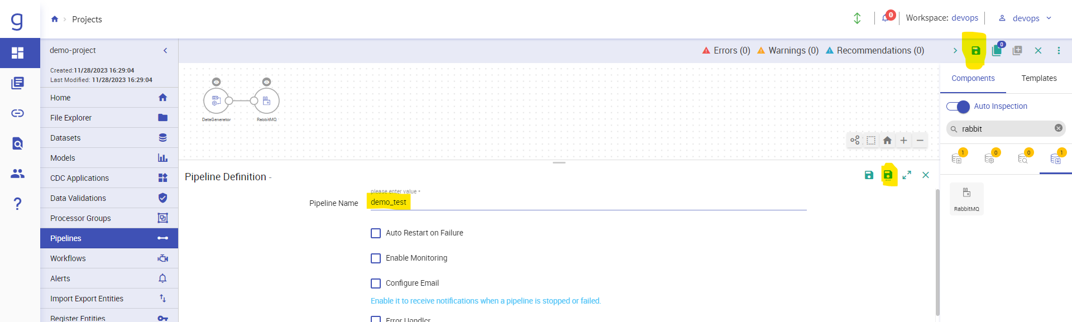Click the home breadcrumb icon
The height and width of the screenshot is (322, 1072).
tap(55, 19)
